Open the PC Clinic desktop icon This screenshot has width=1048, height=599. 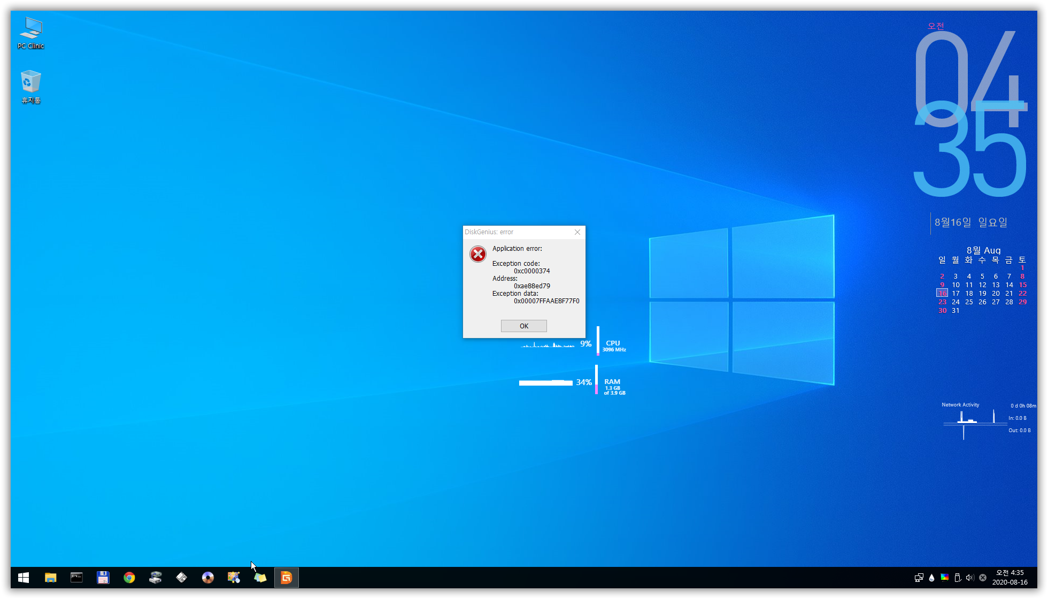[x=31, y=33]
